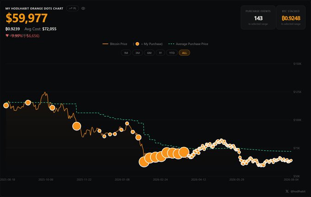Click the $59,977 portfolio value

(x=27, y=18)
